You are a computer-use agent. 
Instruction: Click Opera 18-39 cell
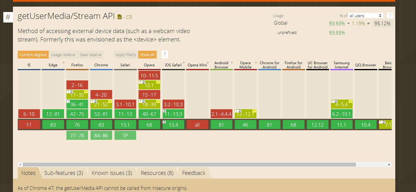point(149,104)
